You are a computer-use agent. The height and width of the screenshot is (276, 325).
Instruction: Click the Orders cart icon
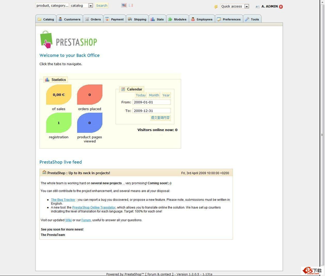[x=87, y=19]
